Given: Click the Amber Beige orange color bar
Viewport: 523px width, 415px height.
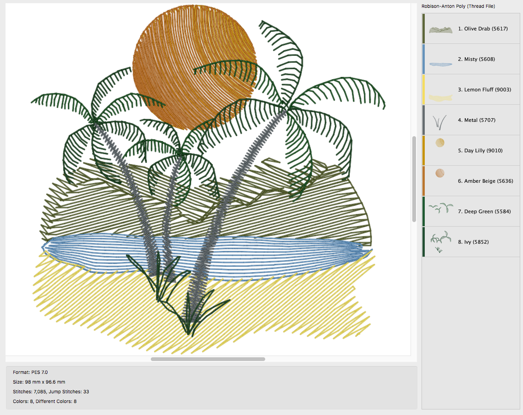Looking at the screenshot, I should 423,181.
